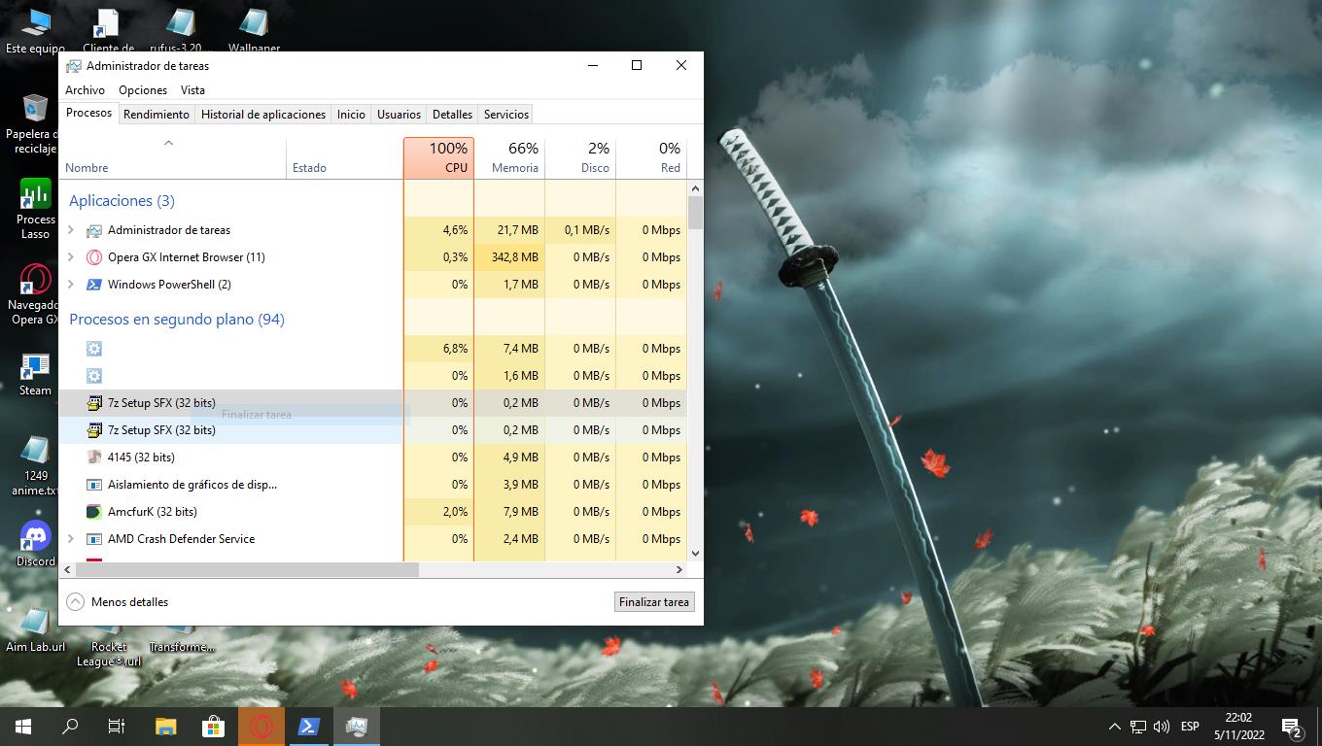
Task: Expand AMD Crash Defender Service row
Action: pos(70,539)
